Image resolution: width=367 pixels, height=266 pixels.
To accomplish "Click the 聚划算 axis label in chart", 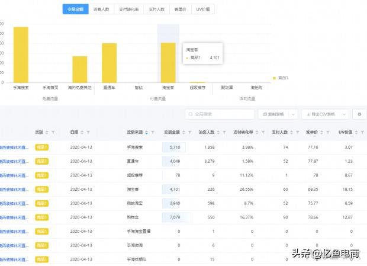I will click(x=227, y=88).
